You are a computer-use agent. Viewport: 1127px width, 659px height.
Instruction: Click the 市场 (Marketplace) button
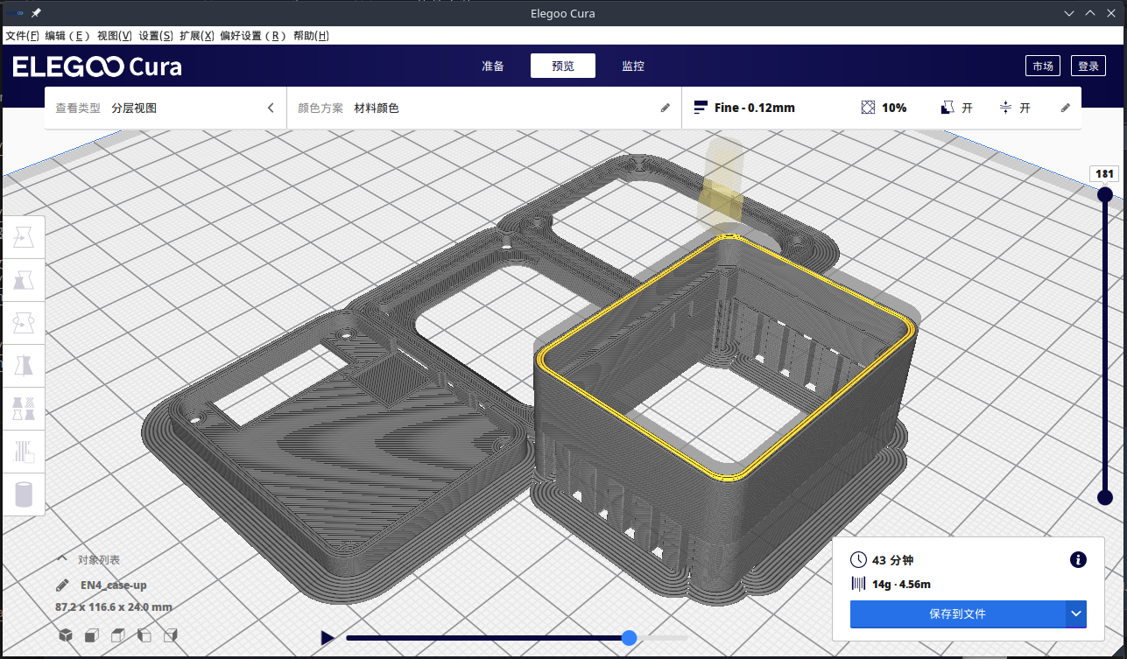tap(1043, 66)
